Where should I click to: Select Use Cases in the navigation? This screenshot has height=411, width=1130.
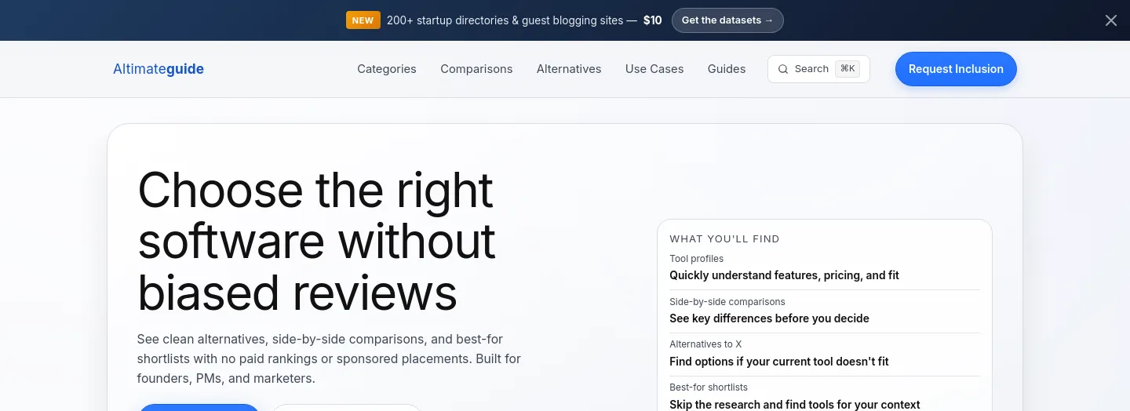pos(654,69)
